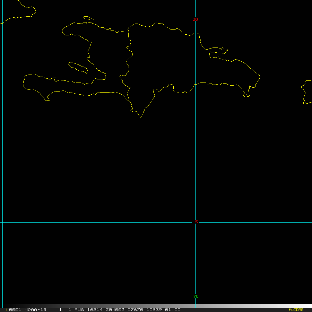The width and height of the screenshot is (312, 312).
Task: Click the yellow frame number at bottom-left
Action: (7, 310)
